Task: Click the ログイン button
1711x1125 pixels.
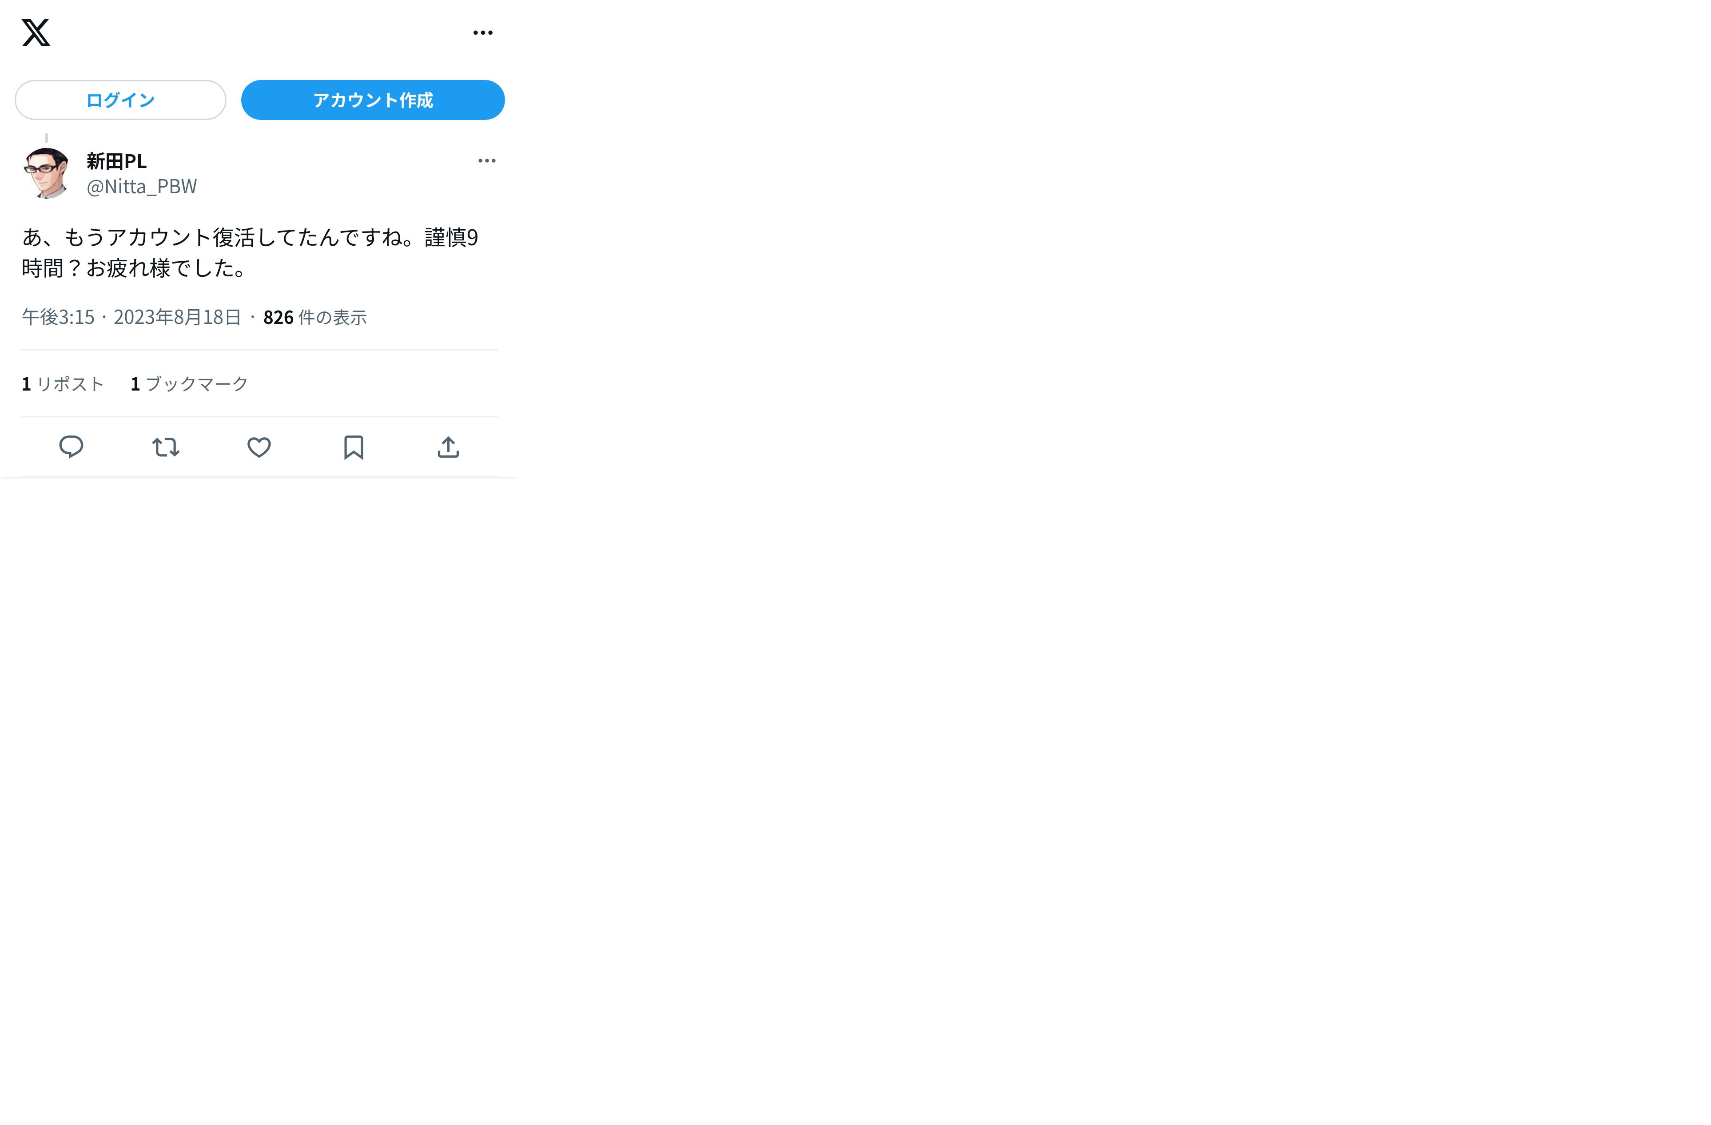Action: (x=120, y=100)
